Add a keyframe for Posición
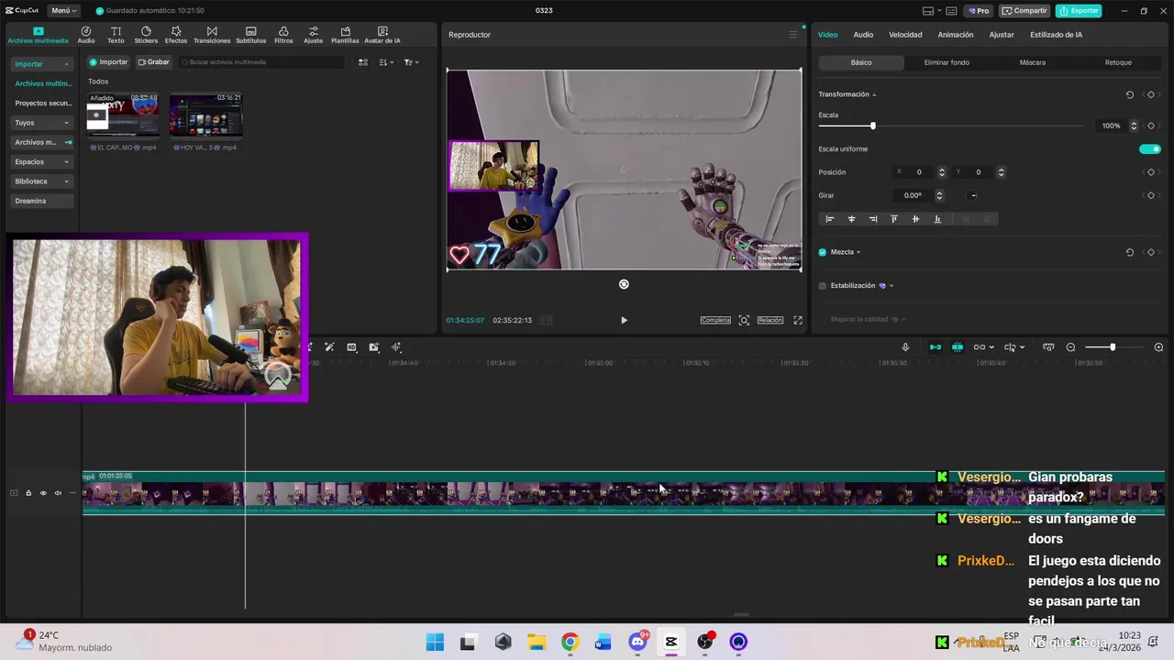The height and width of the screenshot is (660, 1174). 1150,172
